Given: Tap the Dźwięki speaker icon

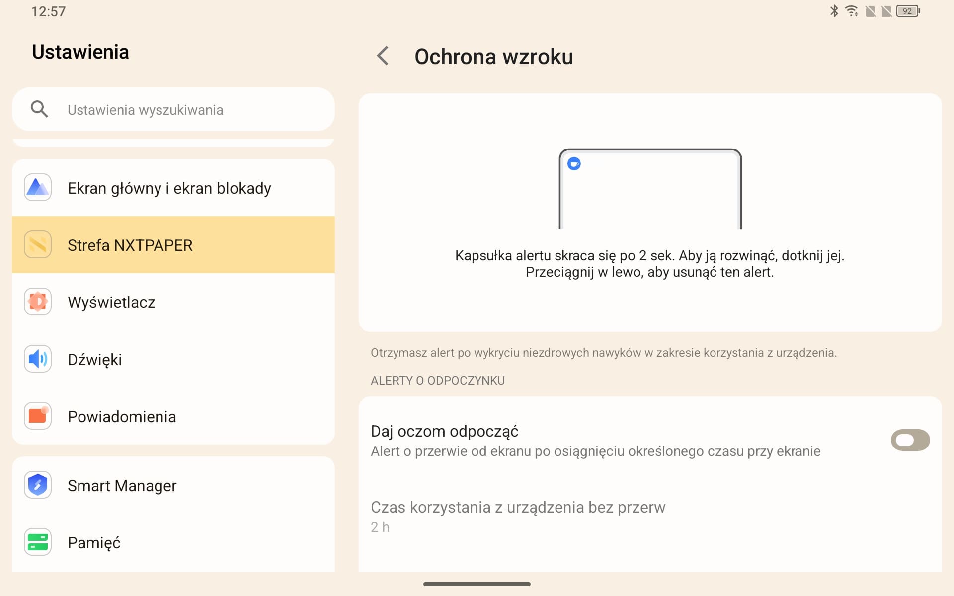Looking at the screenshot, I should [38, 359].
